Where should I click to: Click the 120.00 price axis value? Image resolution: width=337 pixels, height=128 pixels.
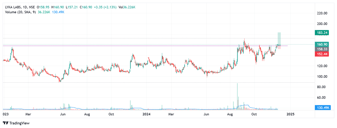click(x=322, y=66)
